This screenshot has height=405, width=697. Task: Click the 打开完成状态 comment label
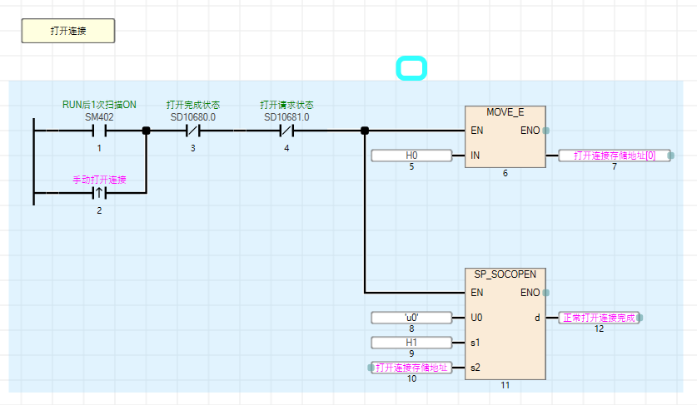pyautogui.click(x=192, y=106)
